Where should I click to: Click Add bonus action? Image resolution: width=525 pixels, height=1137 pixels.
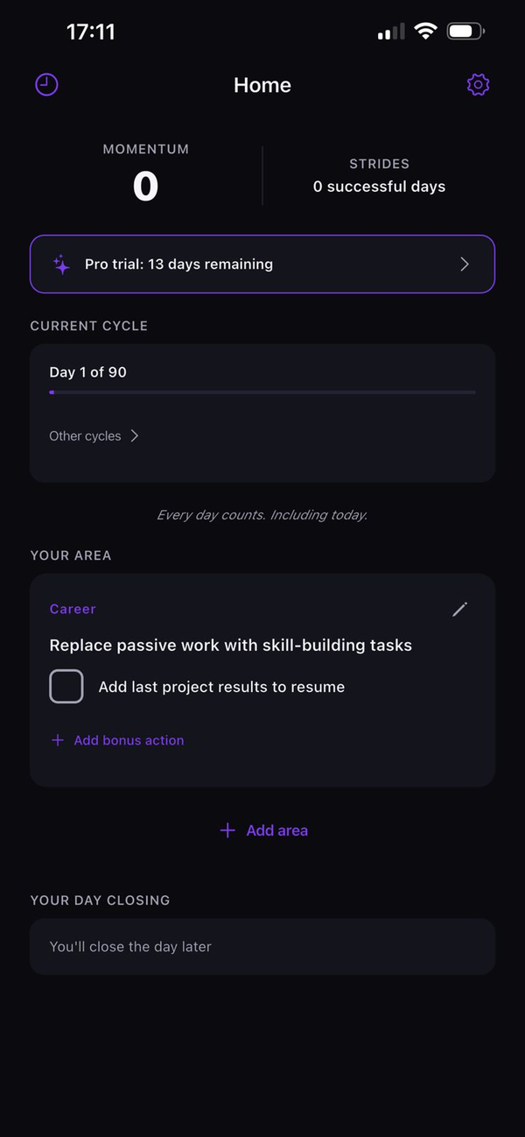point(129,740)
